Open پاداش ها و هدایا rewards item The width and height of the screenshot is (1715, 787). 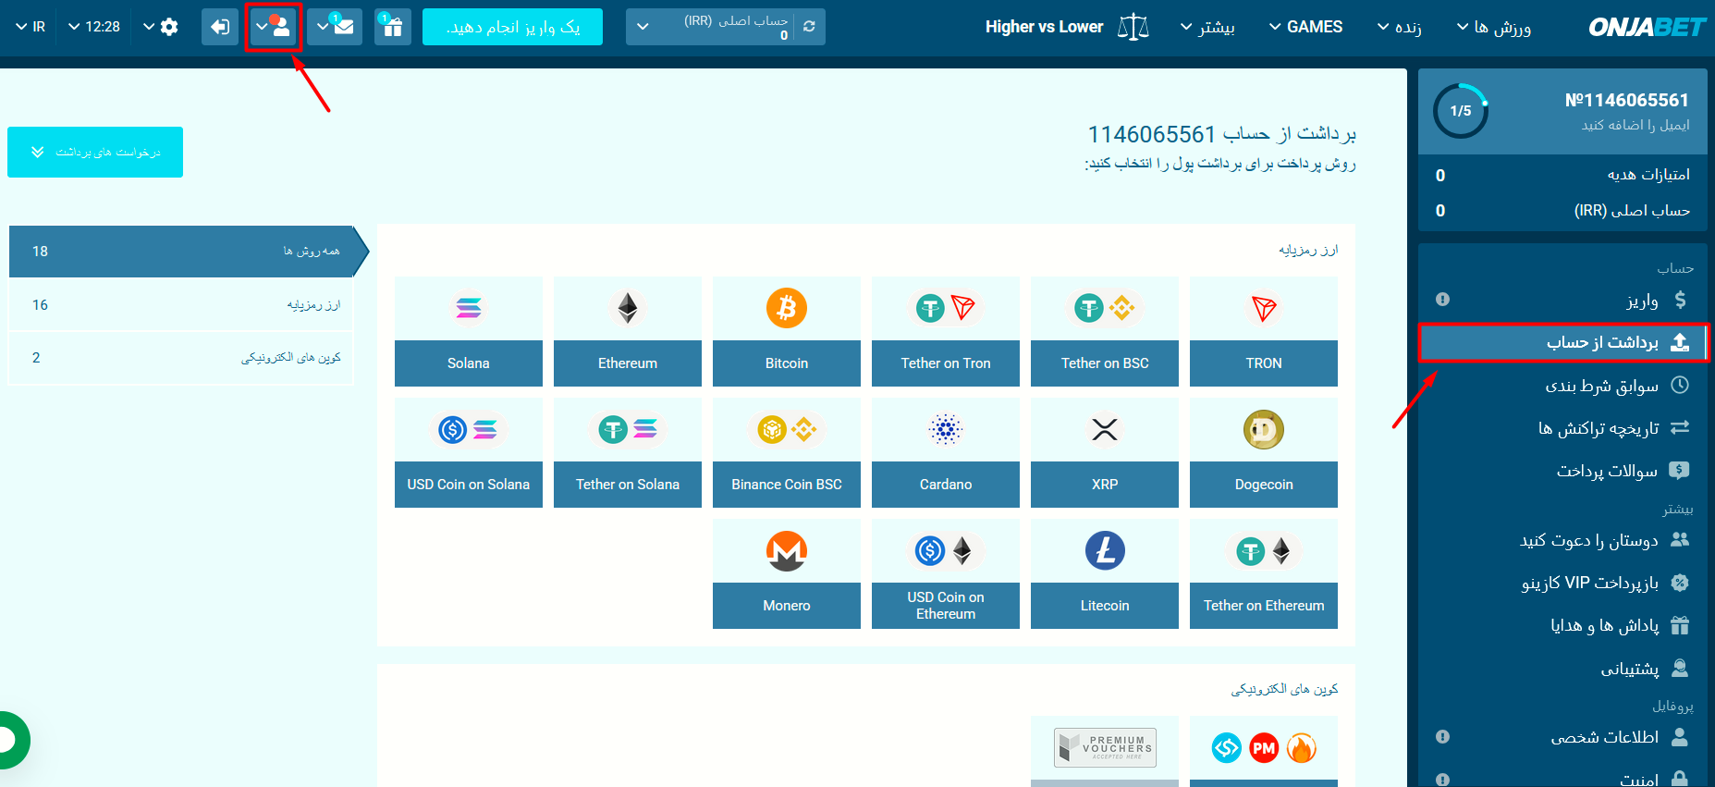[x=1562, y=625]
